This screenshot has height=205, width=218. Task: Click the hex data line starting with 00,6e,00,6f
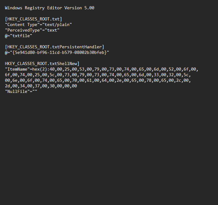98,80
